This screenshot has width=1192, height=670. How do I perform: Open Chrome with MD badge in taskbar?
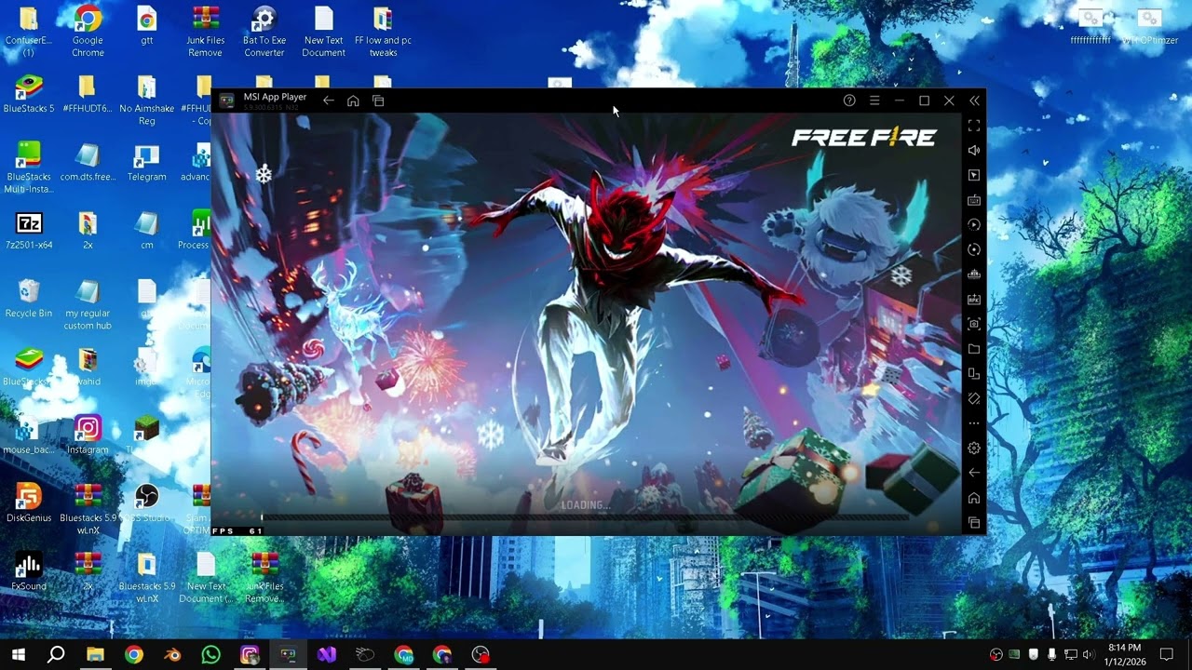(403, 654)
